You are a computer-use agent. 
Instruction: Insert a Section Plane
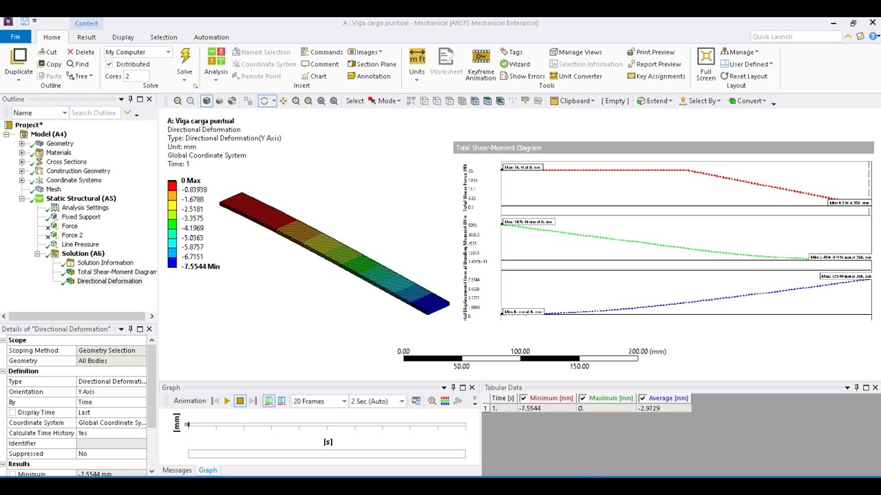pyautogui.click(x=372, y=64)
